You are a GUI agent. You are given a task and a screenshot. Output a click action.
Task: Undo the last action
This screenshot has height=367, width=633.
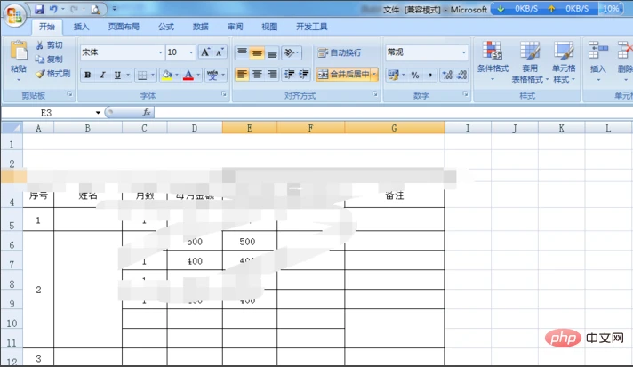click(x=52, y=9)
